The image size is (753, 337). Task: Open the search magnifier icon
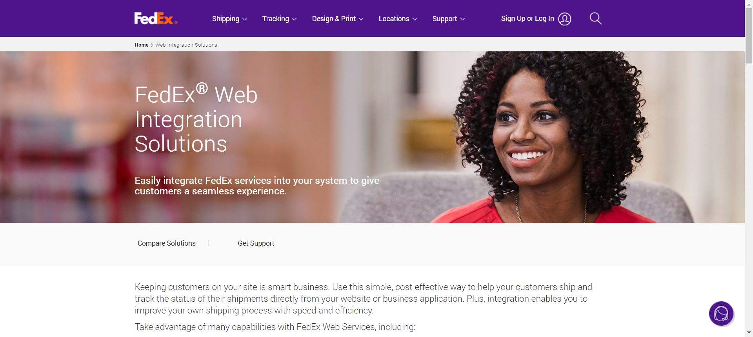595,18
